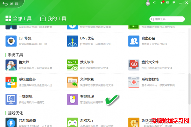Open the feedback message icon
191x127 pixels.
click(168, 3)
